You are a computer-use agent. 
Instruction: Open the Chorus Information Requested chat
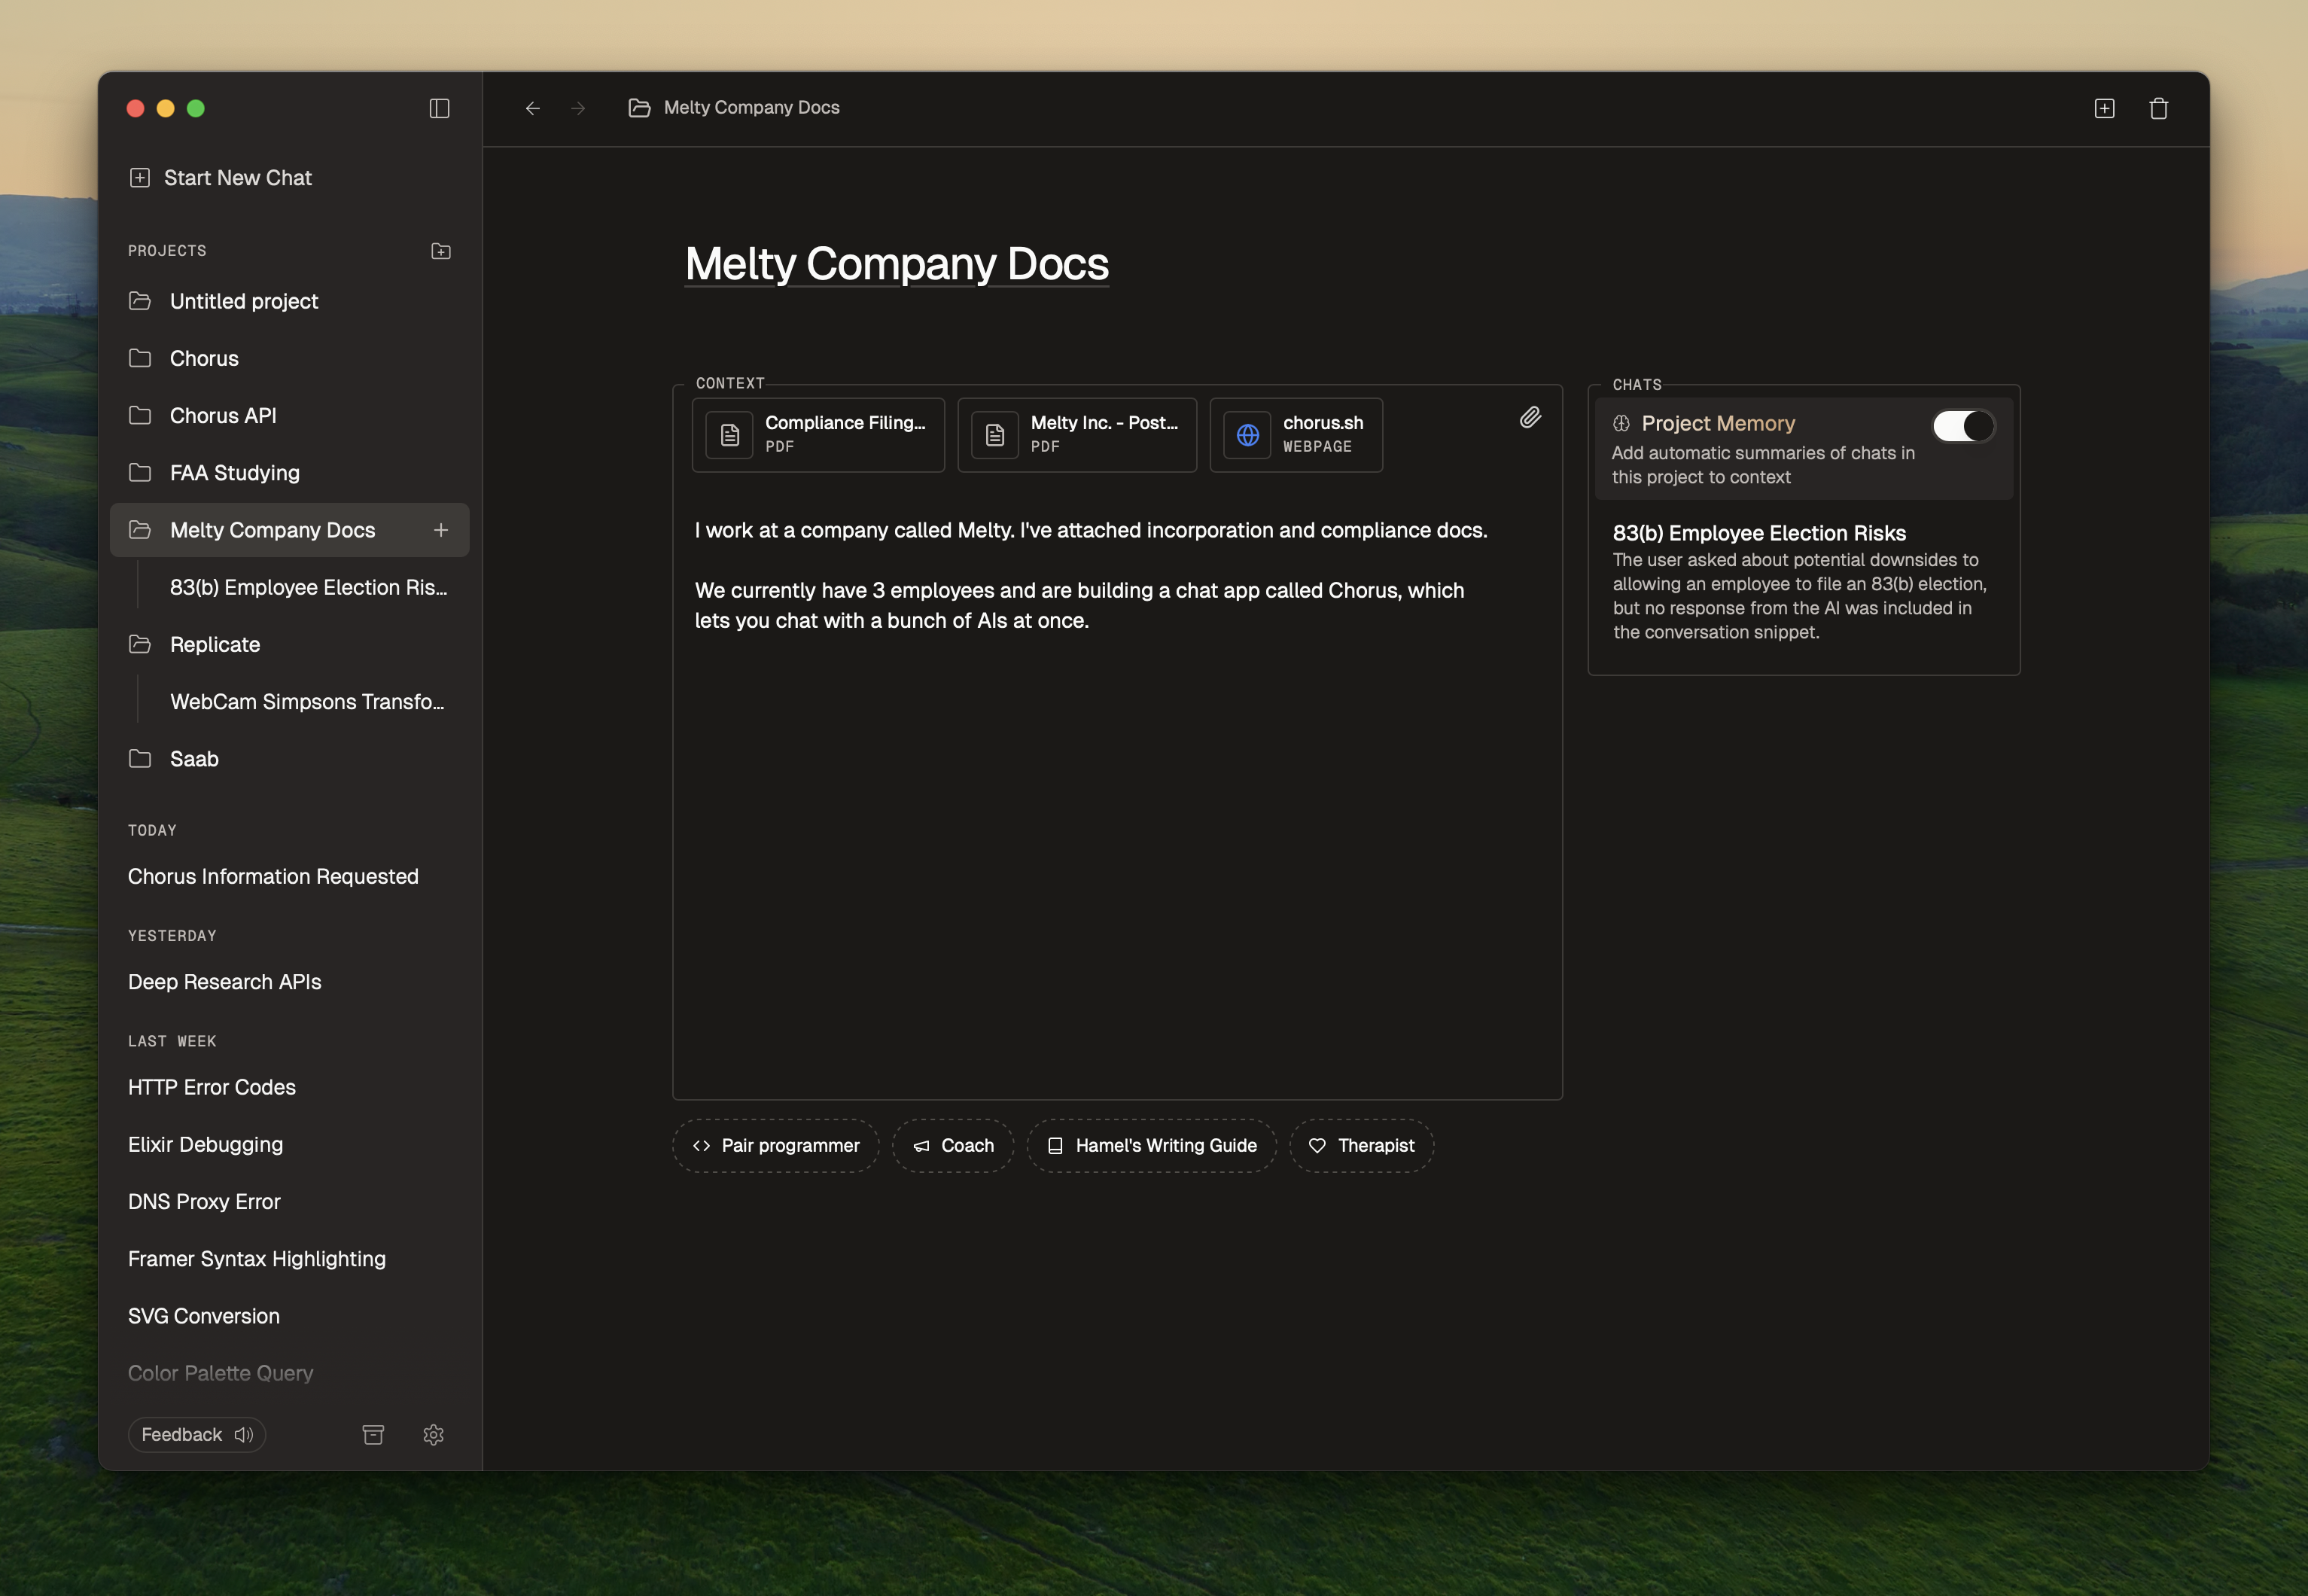tap(273, 876)
